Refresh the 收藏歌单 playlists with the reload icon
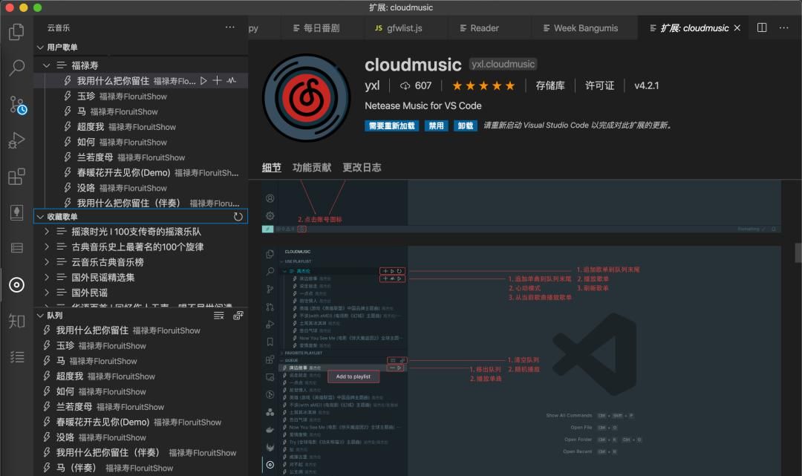The image size is (802, 476). [238, 216]
